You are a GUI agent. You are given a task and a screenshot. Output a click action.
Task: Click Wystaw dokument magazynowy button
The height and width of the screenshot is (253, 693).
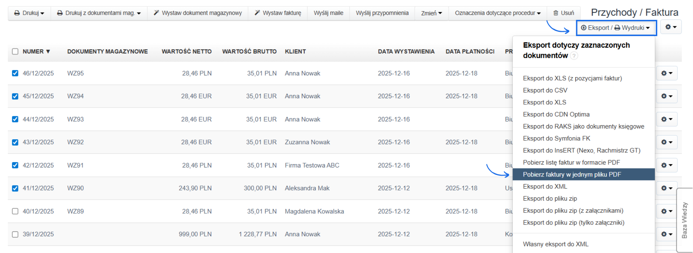point(197,13)
